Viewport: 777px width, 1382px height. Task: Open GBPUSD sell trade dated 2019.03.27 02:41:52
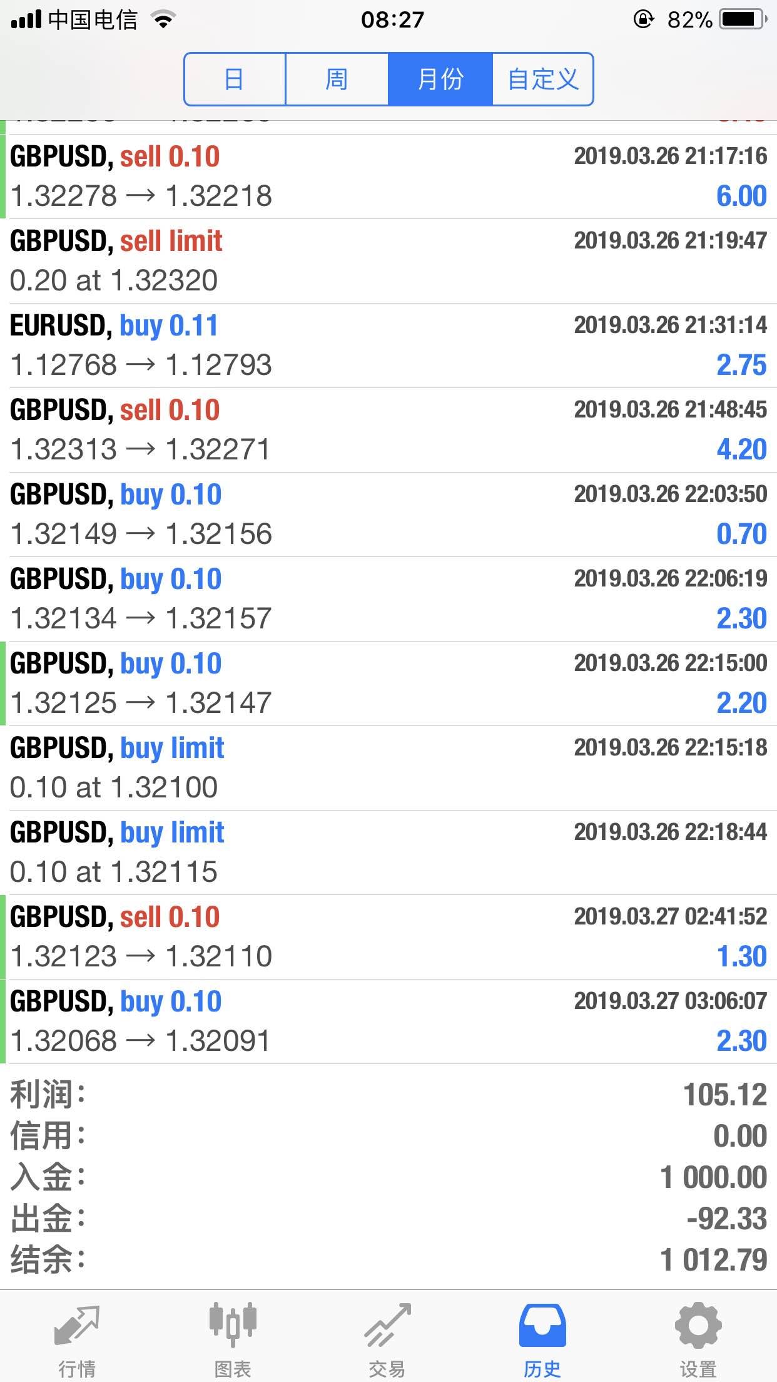[388, 937]
